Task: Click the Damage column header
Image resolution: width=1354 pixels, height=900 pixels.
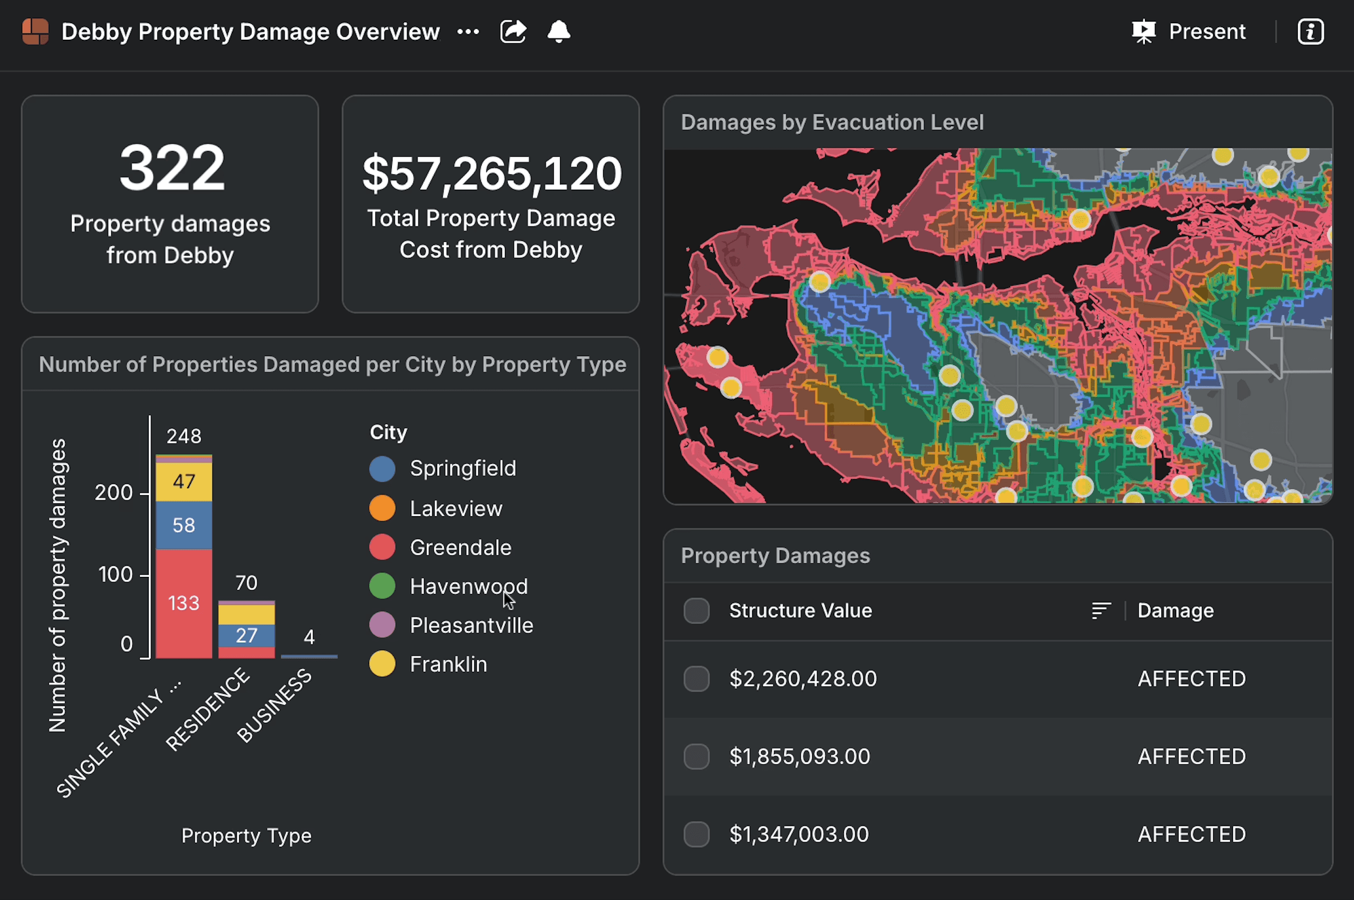Action: point(1176,610)
